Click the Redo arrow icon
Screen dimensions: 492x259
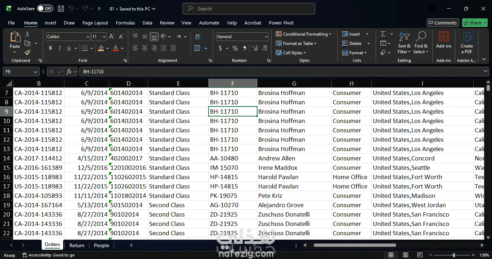pos(85,9)
